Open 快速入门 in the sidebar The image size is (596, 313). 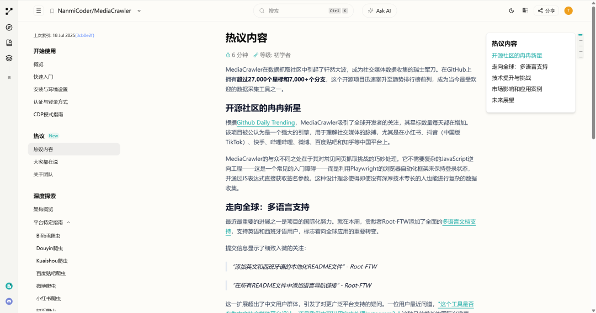tap(44, 77)
